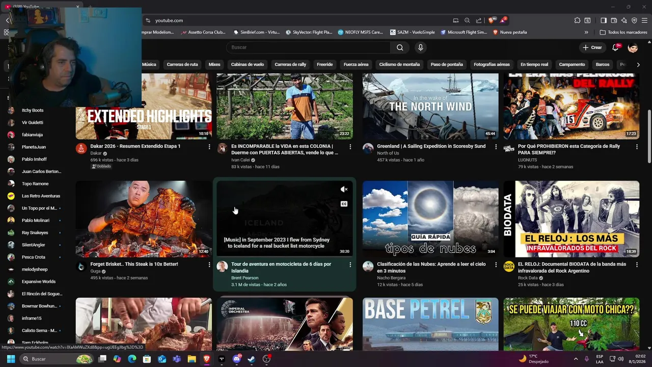
Task: Select the Cabinas de vuelo chip
Action: tap(248, 65)
